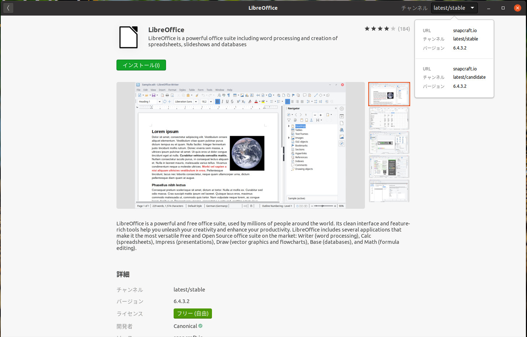Click the 開発者 label in details
Screen dimensions: 527x337
click(x=124, y=327)
